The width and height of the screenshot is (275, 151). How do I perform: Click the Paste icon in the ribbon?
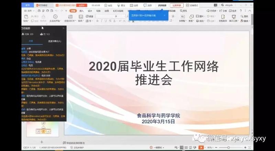[x=26, y=17]
